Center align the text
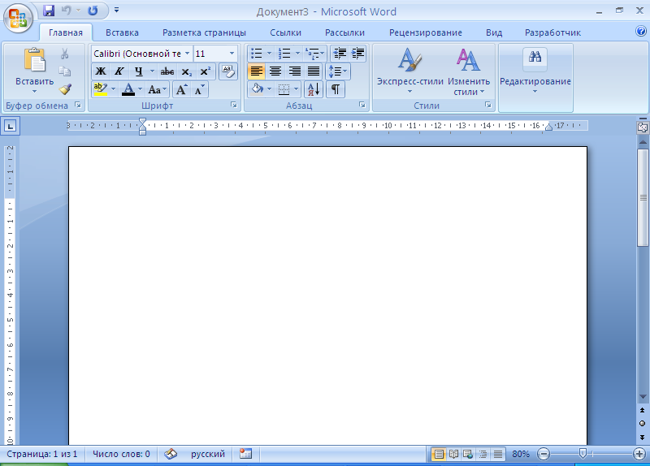The width and height of the screenshot is (650, 466). click(x=275, y=71)
